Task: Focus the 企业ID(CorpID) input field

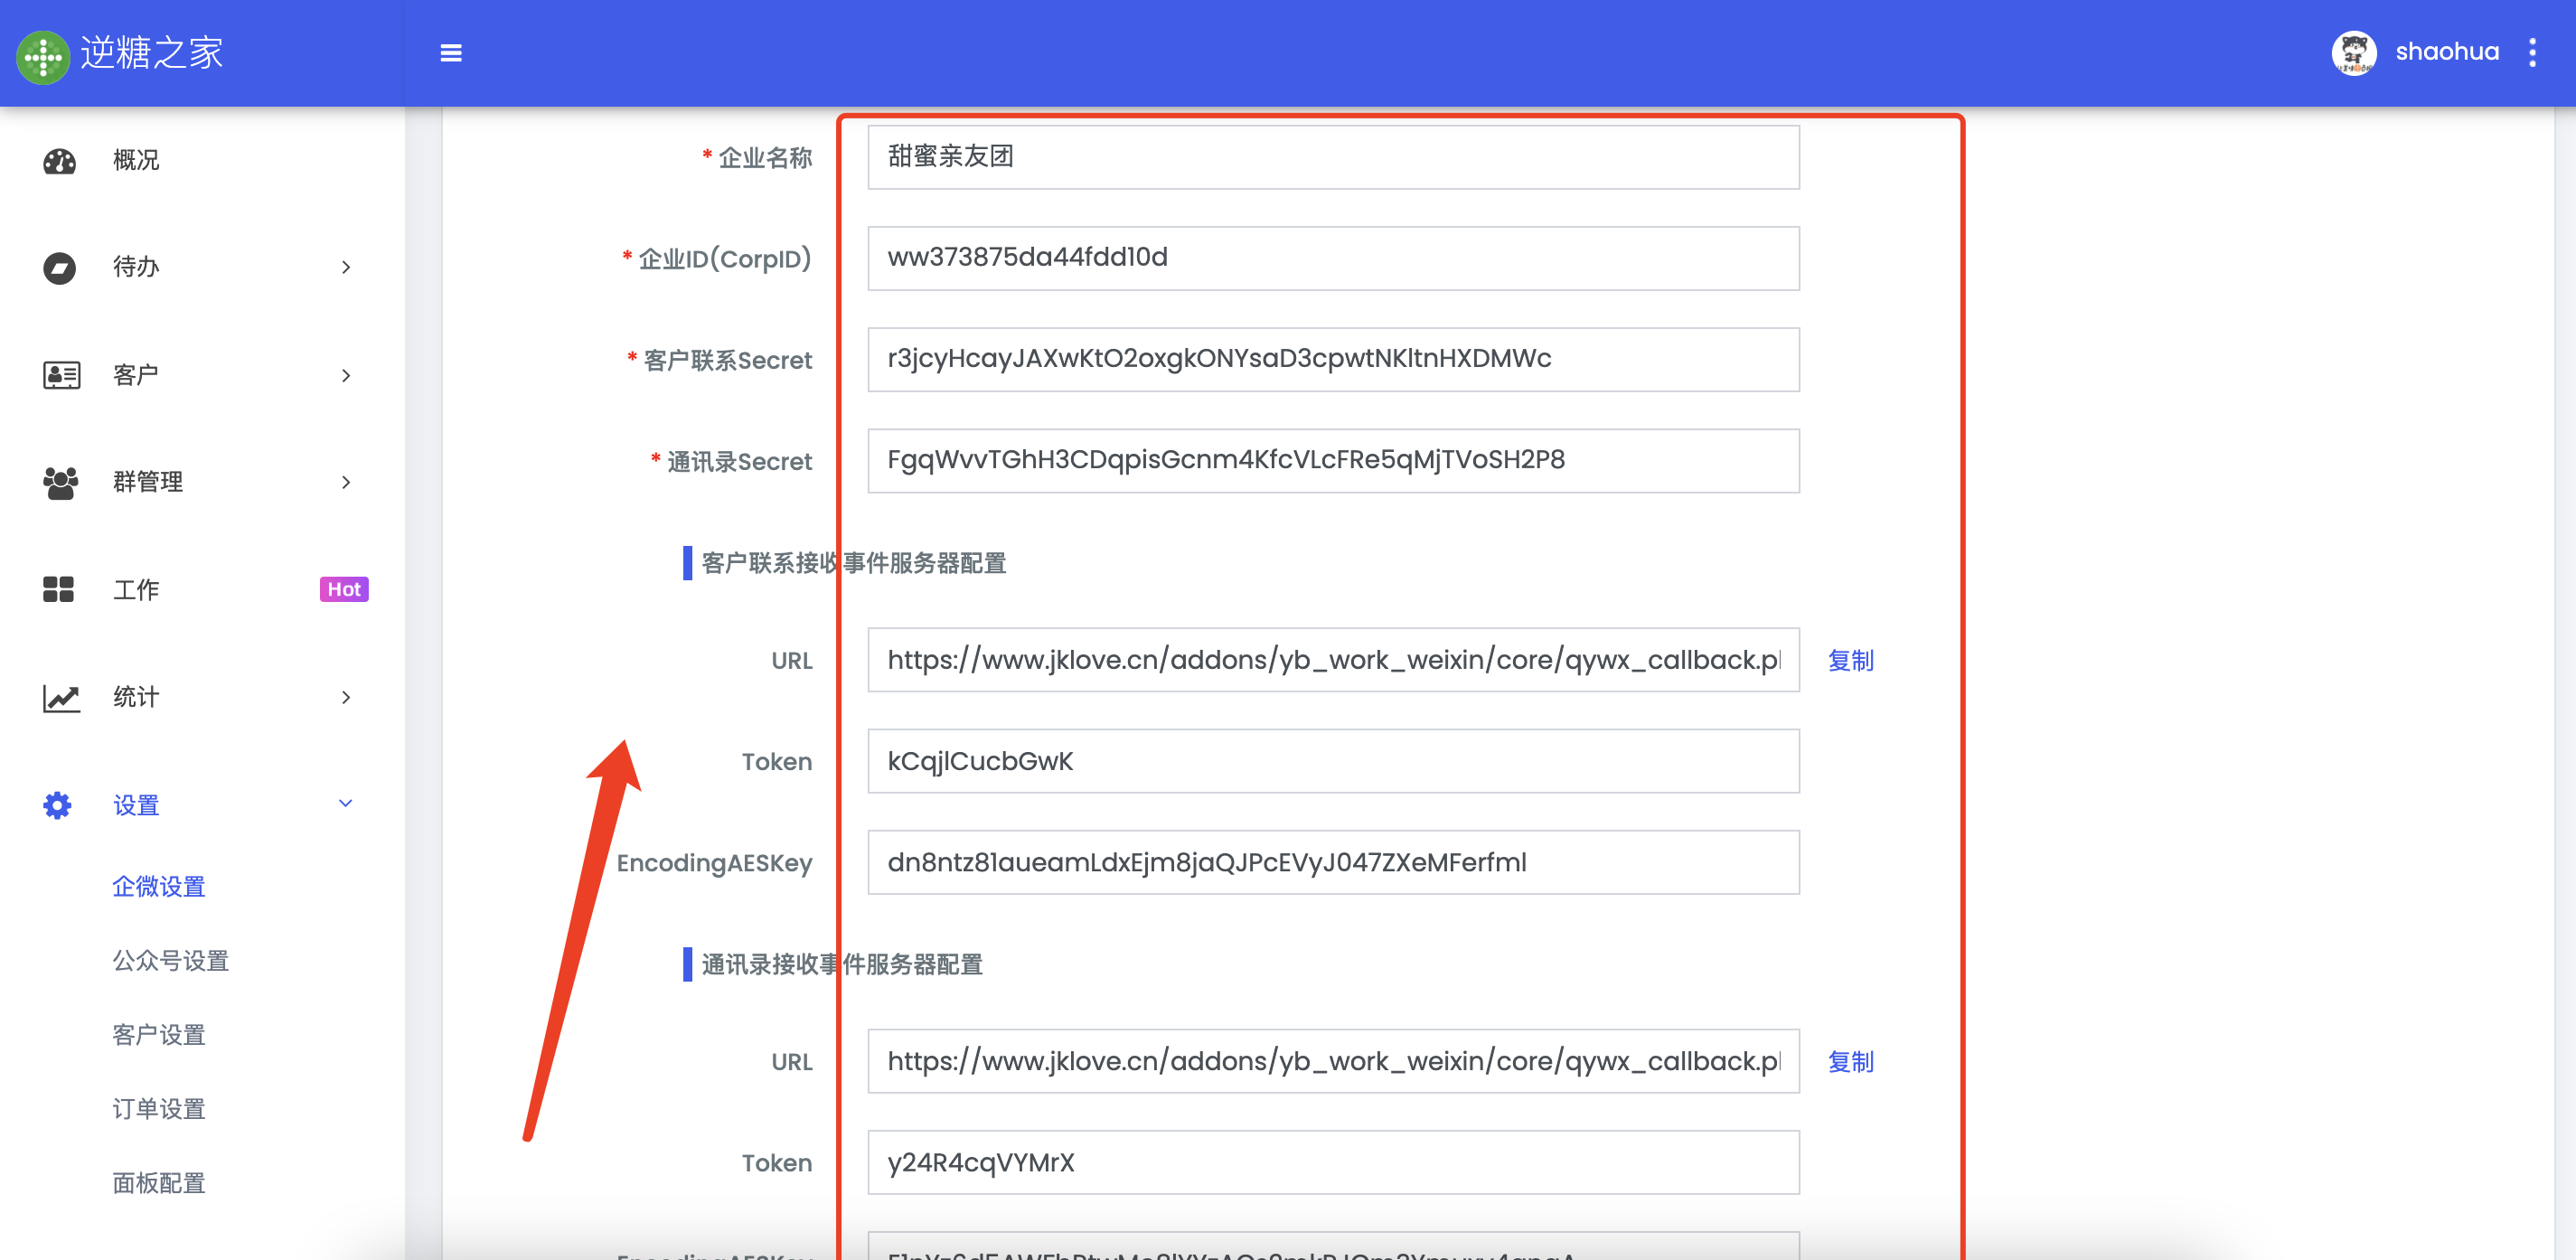Action: 1333,258
